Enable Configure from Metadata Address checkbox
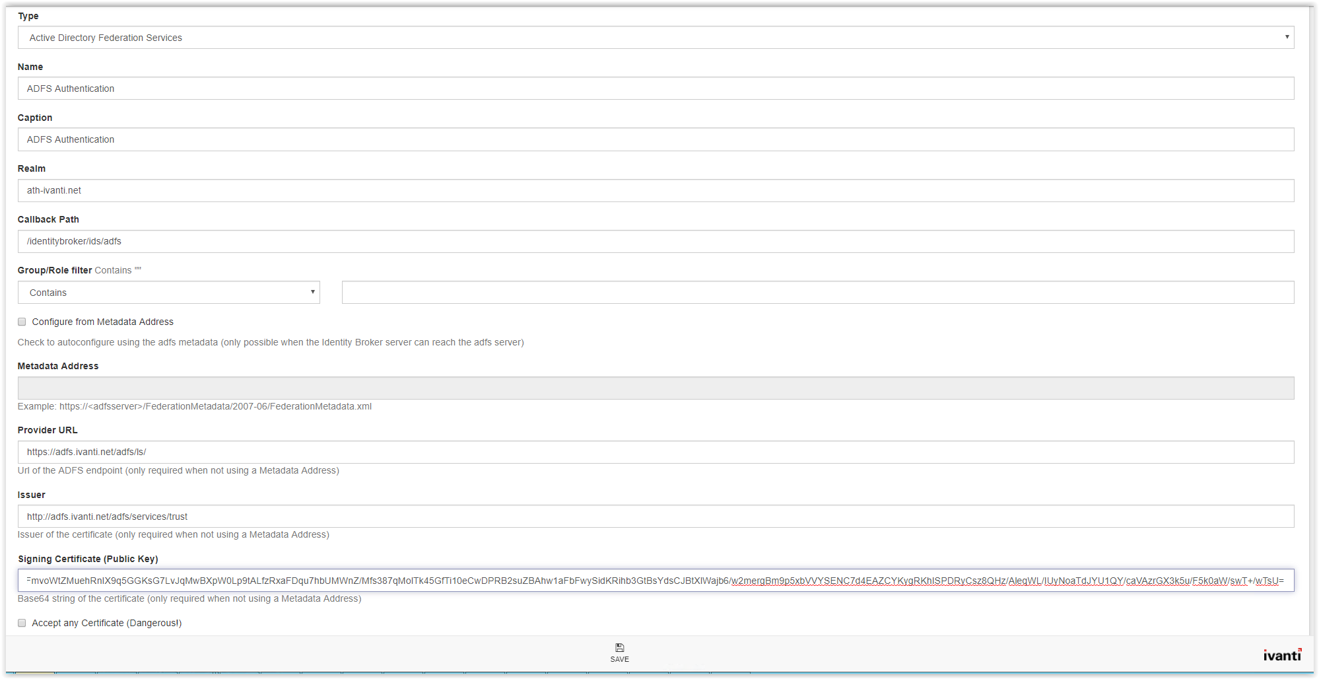Screen dimensions: 1319x679 22,322
